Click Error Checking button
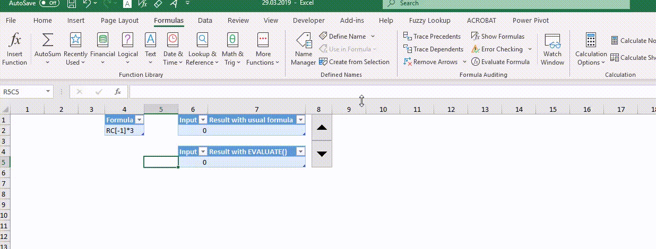The image size is (656, 249). point(497,49)
